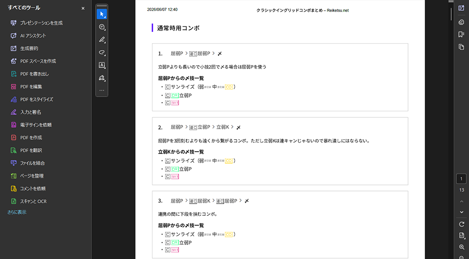The height and width of the screenshot is (259, 469).
Task: Click さらに表示 link
Action: pyautogui.click(x=17, y=212)
